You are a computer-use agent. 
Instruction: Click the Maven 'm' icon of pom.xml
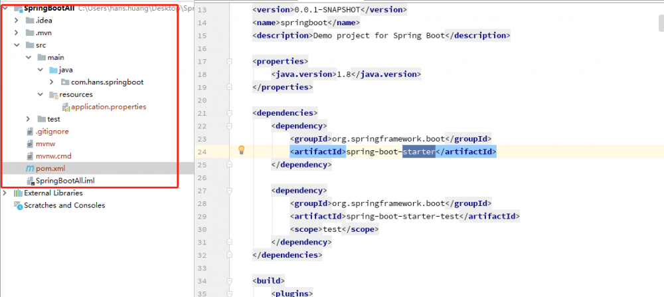tap(30, 168)
